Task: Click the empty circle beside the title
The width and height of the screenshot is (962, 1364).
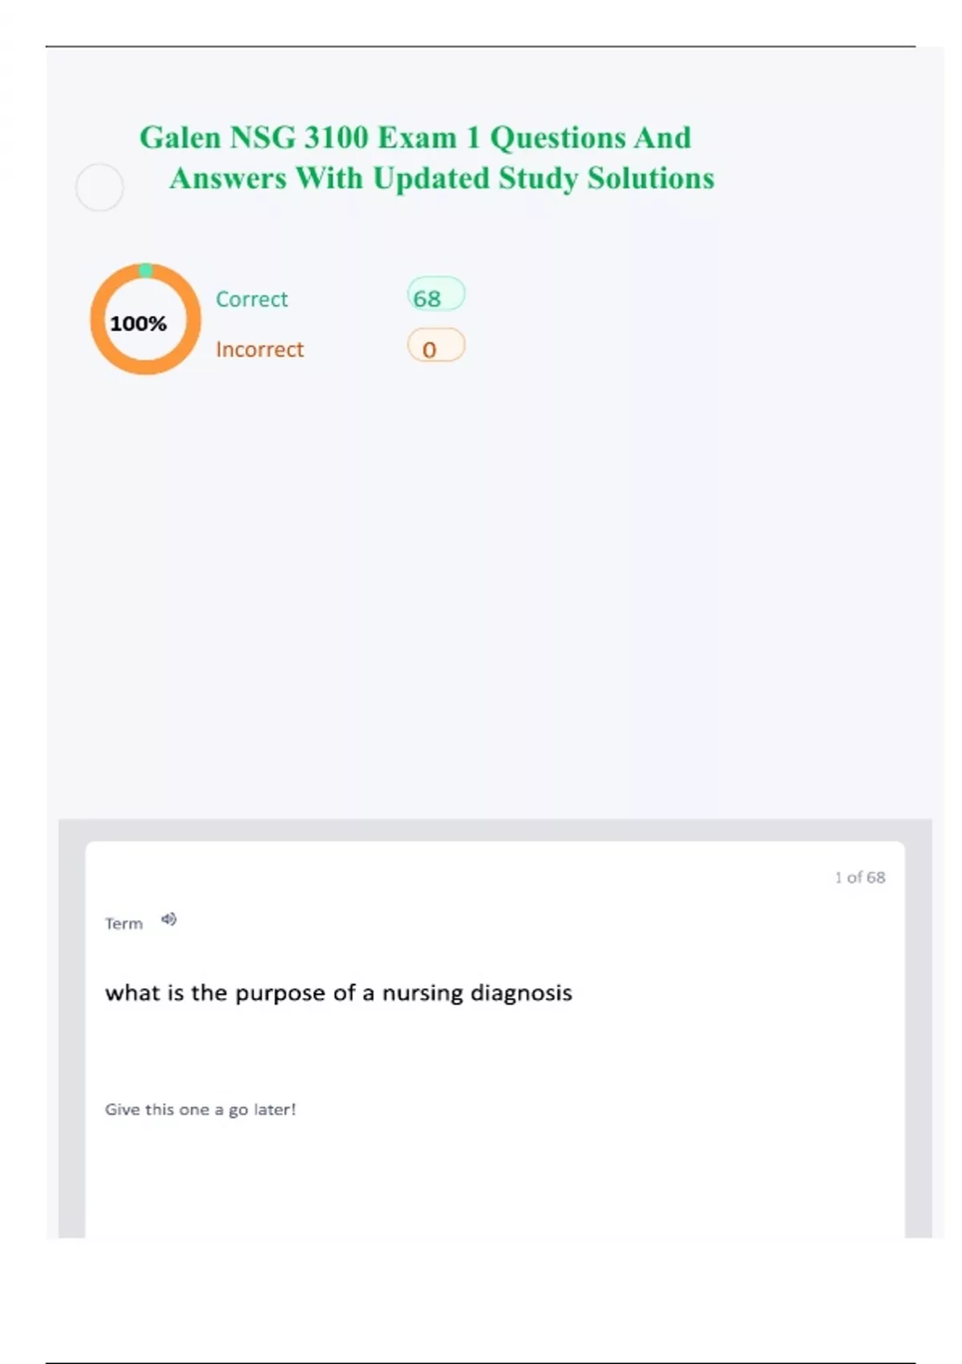Action: [x=99, y=188]
